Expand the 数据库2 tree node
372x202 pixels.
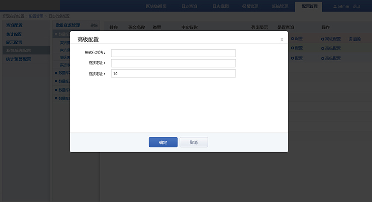[x=62, y=73]
